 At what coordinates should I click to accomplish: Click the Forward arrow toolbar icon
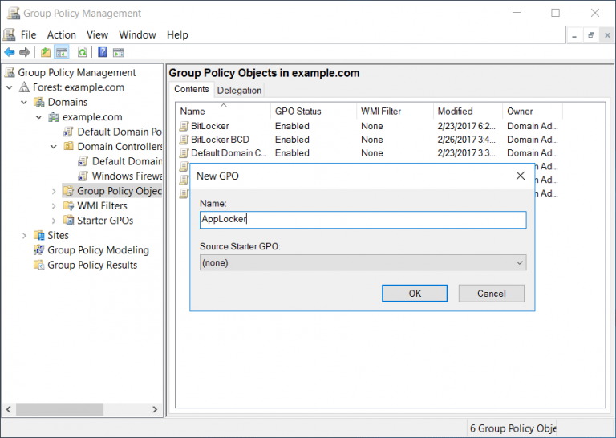point(24,52)
